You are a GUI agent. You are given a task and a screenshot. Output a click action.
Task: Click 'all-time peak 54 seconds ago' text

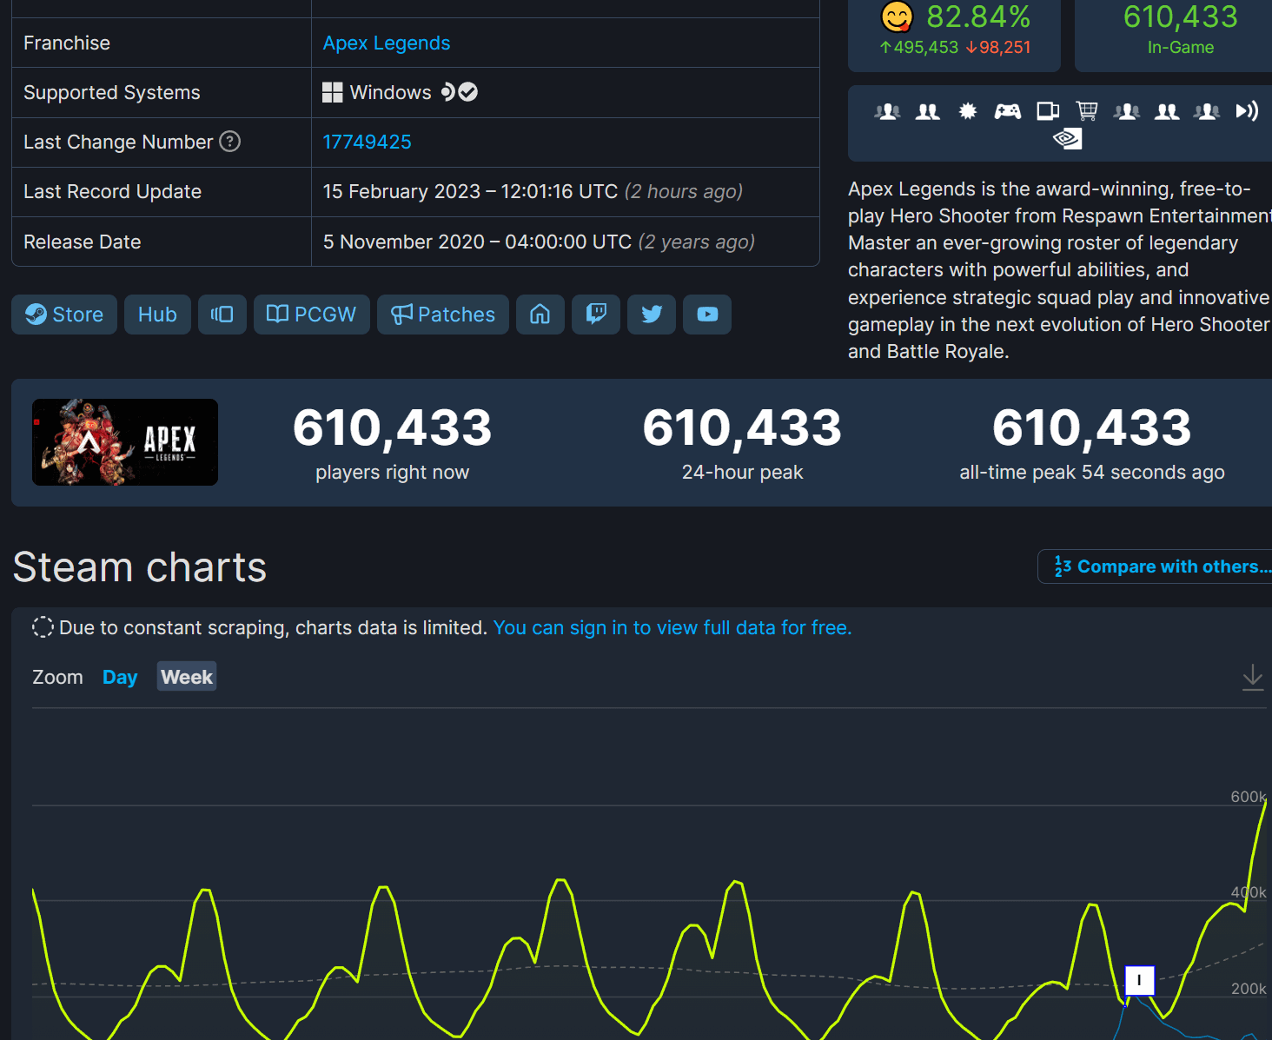click(x=1092, y=473)
